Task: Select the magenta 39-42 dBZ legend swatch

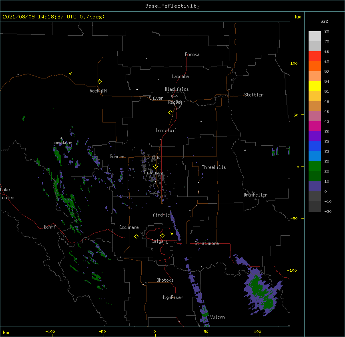Action: coord(315,126)
